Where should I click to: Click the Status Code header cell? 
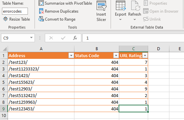pos(97,56)
